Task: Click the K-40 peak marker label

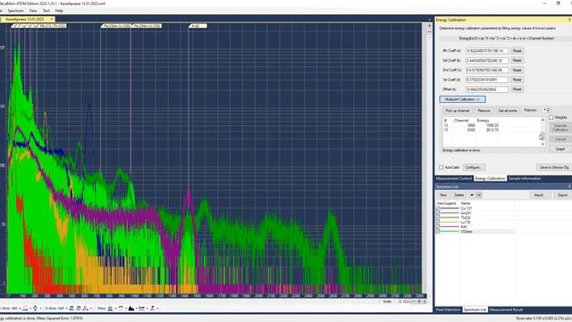Action: pos(198,26)
